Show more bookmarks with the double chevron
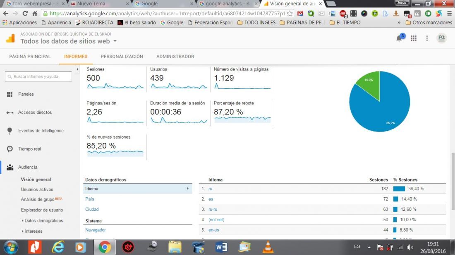Viewport: 455px width, 255px height. click(x=399, y=22)
